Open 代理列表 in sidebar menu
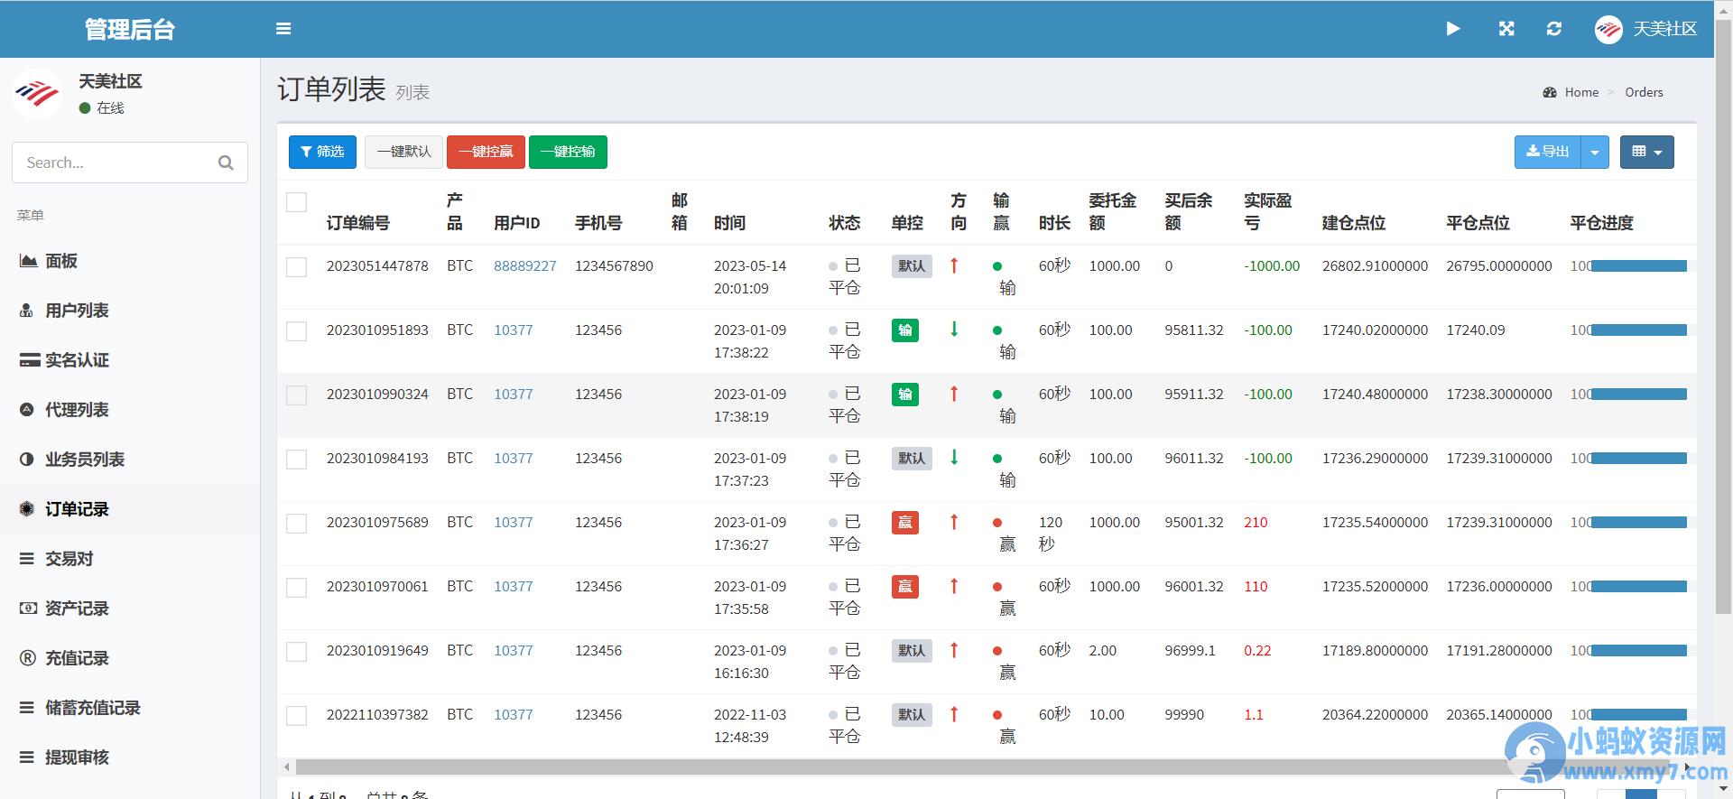This screenshot has height=799, width=1733. click(130, 410)
